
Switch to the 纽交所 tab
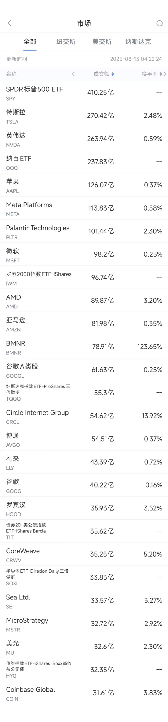pos(66,42)
